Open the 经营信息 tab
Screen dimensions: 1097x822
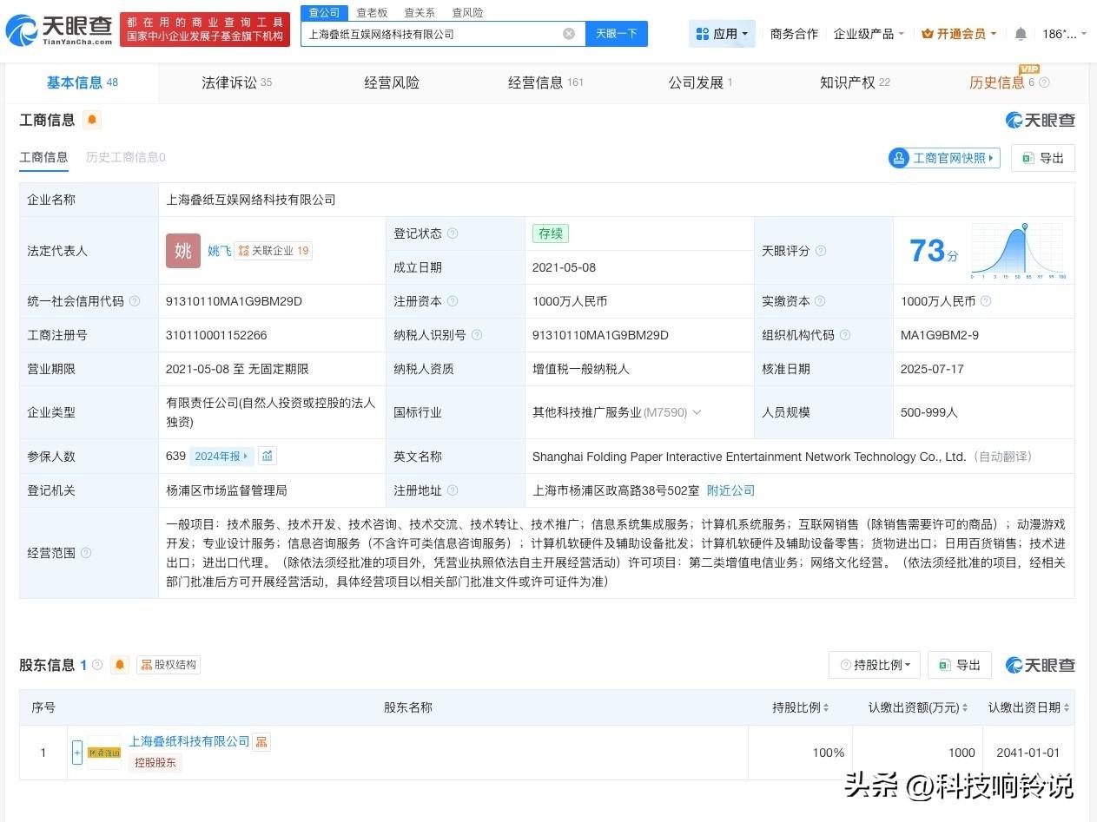(545, 82)
